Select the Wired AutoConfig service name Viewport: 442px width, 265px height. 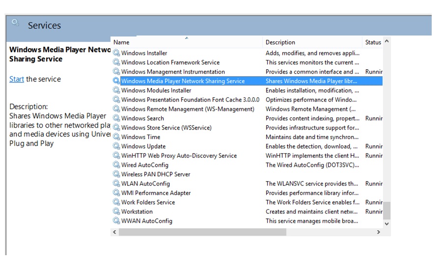tap(144, 165)
